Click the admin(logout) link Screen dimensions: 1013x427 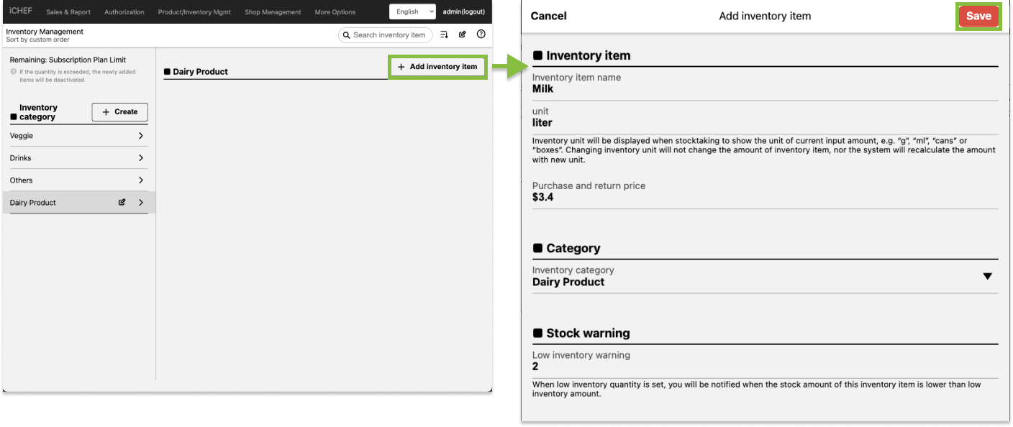(x=463, y=12)
